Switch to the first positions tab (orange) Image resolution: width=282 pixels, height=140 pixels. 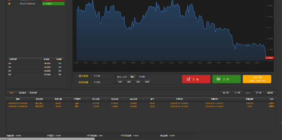pos(12,93)
